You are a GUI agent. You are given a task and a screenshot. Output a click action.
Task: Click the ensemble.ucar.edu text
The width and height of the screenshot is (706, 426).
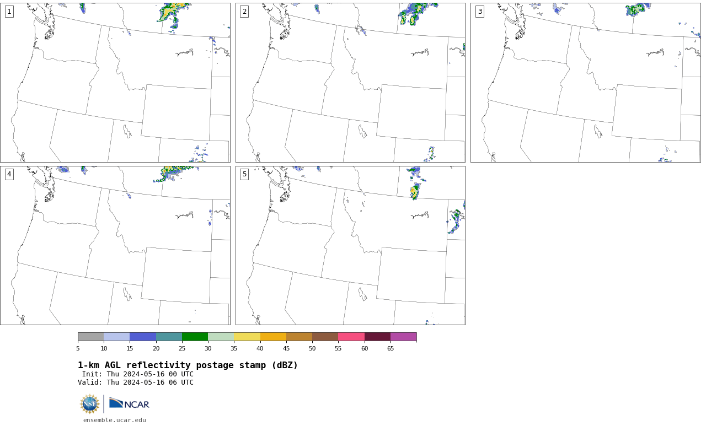[115, 420]
